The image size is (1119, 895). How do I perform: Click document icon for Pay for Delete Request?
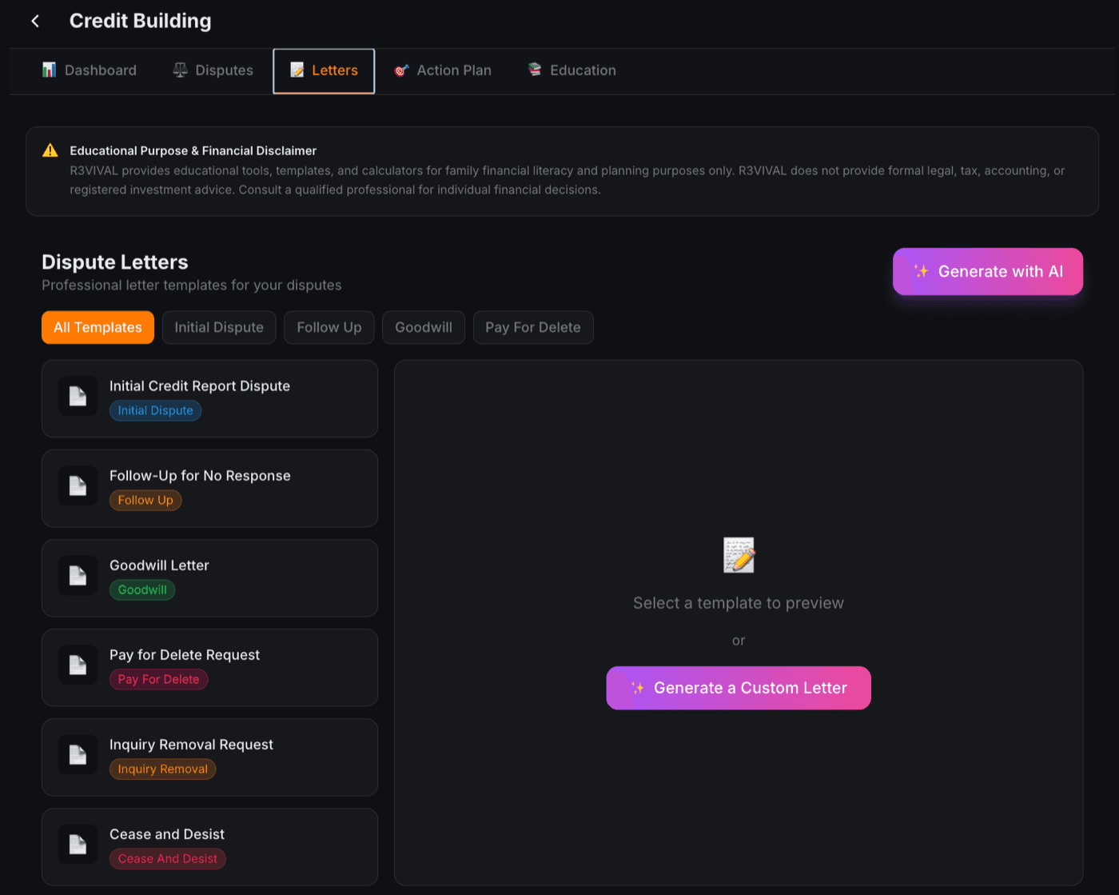pos(78,665)
